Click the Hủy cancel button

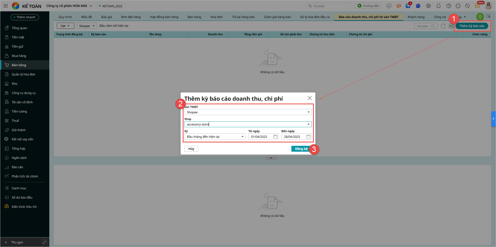point(191,149)
